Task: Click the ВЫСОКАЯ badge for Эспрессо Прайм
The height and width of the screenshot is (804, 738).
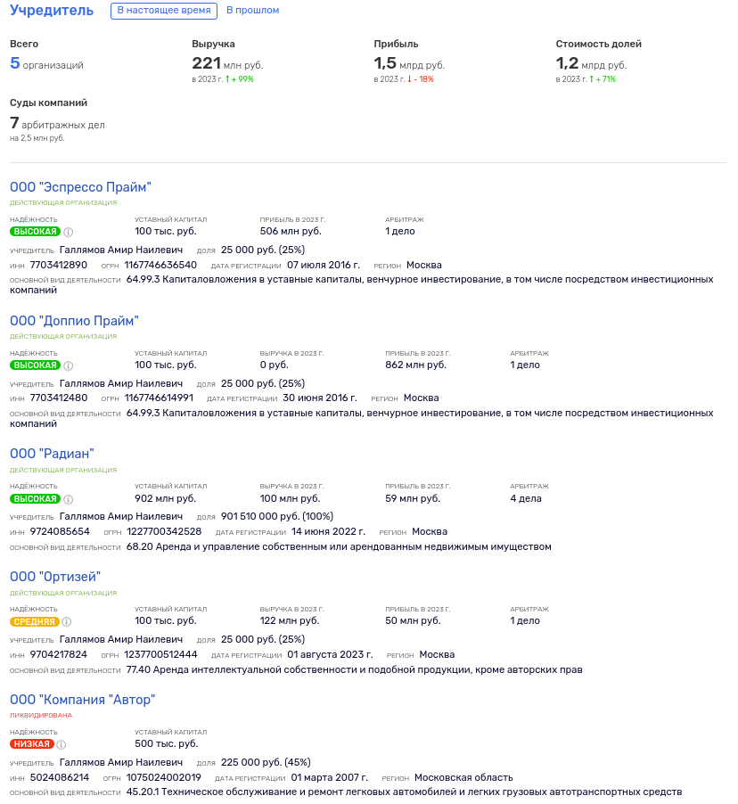Action: point(35,232)
